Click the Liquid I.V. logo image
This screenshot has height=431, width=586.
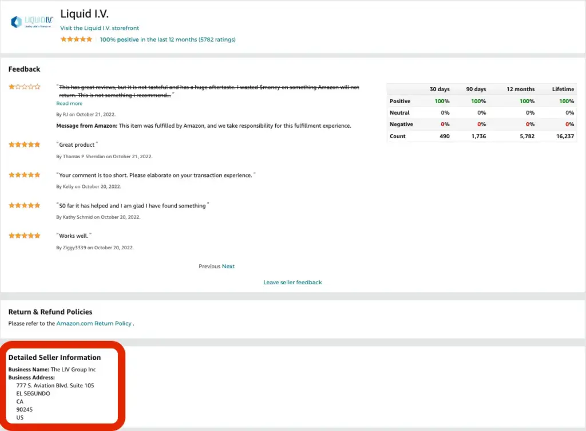click(x=32, y=22)
